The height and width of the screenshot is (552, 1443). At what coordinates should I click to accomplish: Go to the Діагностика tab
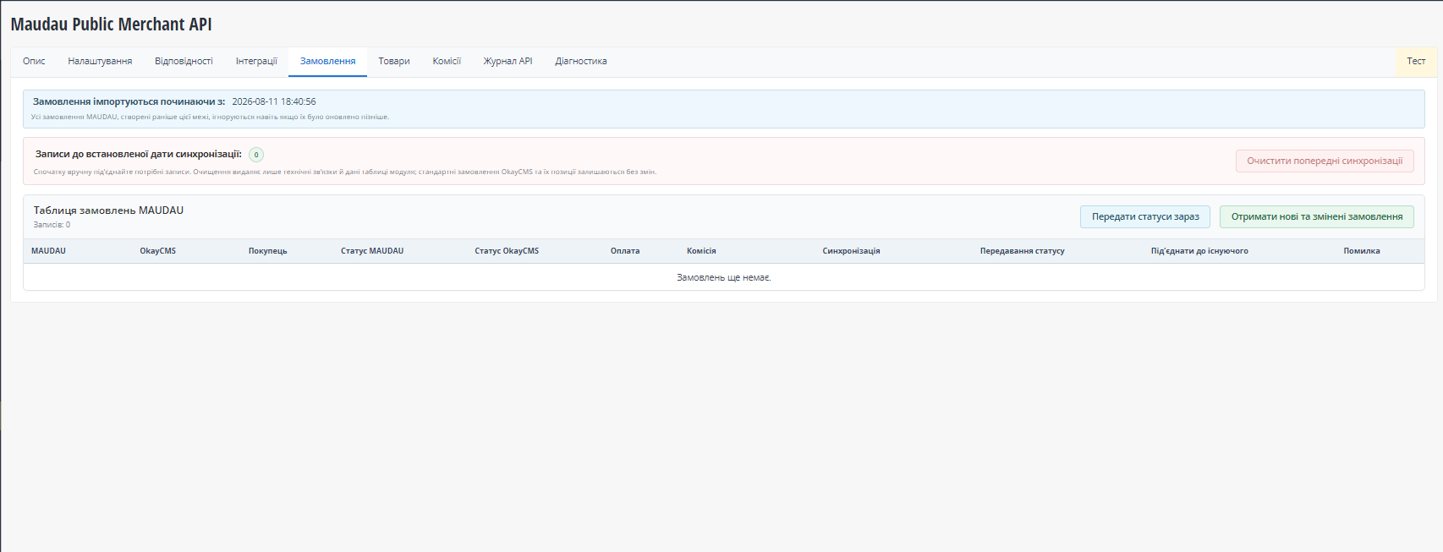(581, 62)
